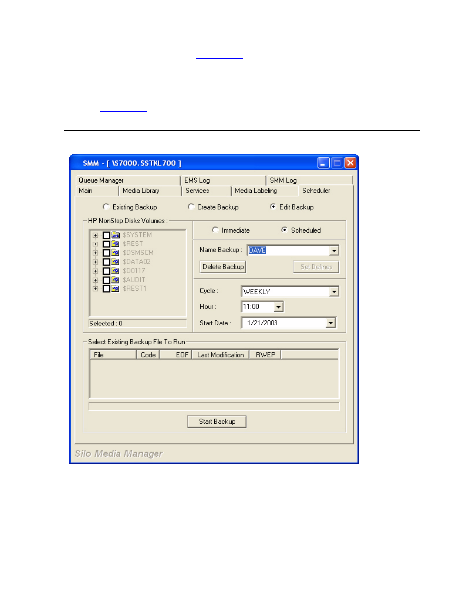The height and width of the screenshot is (610, 471).
Task: Click the $SYSTEM disk volume icon
Action: 116,235
